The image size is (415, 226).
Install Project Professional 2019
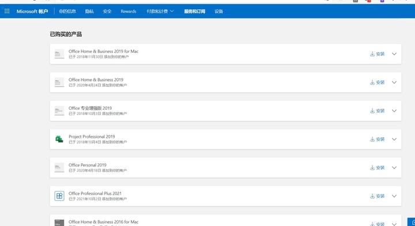377,139
